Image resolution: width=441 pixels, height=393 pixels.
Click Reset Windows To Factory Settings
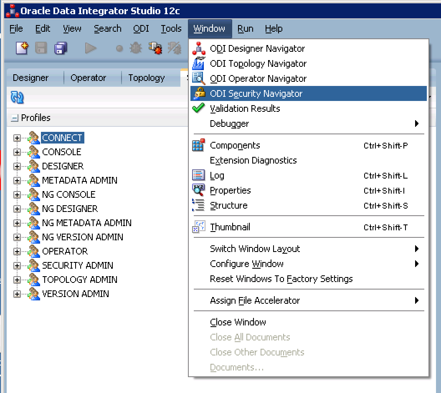281,279
